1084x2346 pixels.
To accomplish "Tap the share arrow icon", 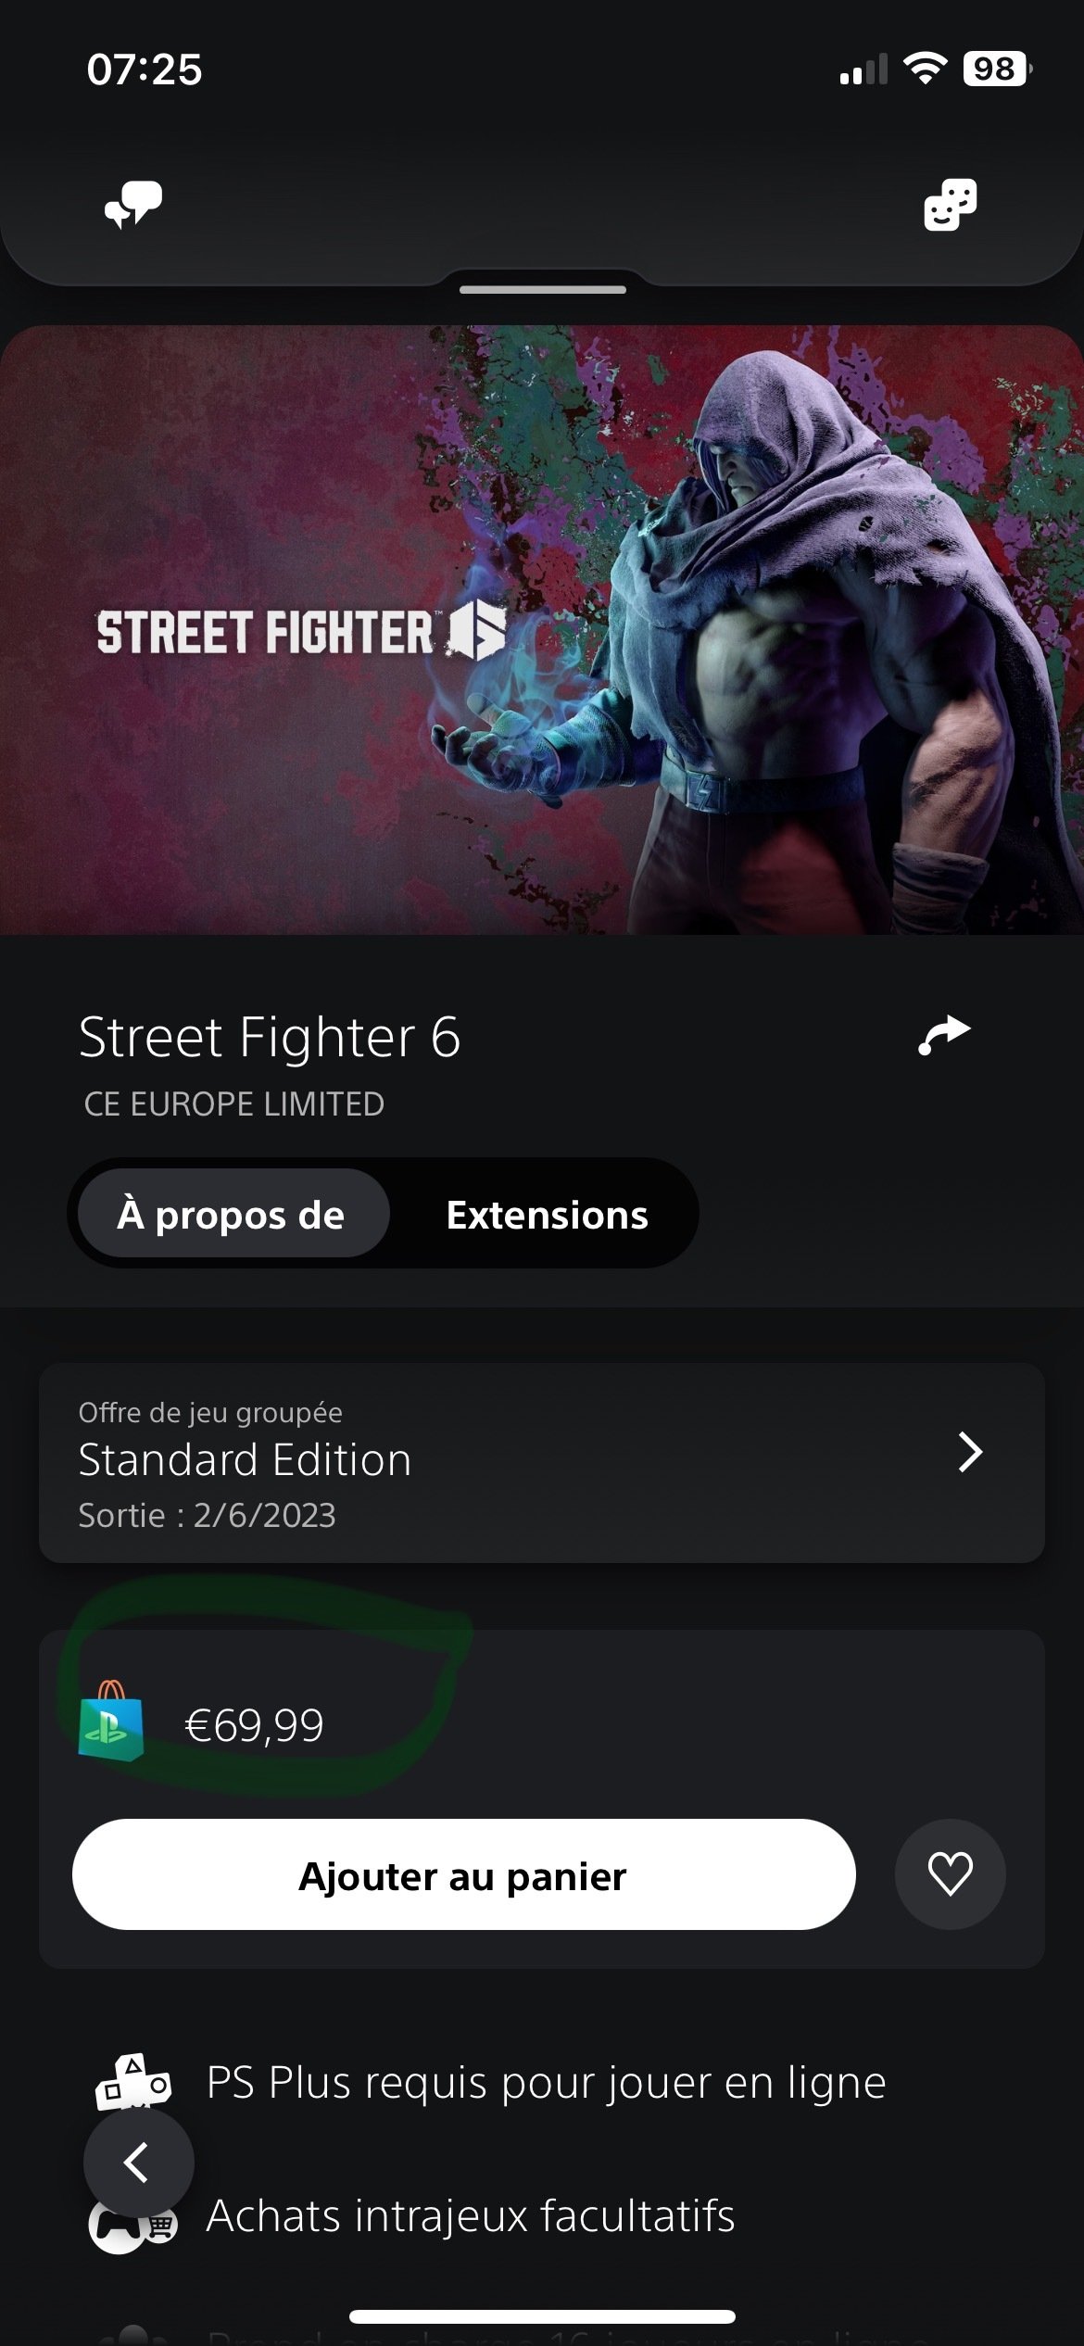I will pyautogui.click(x=944, y=1035).
